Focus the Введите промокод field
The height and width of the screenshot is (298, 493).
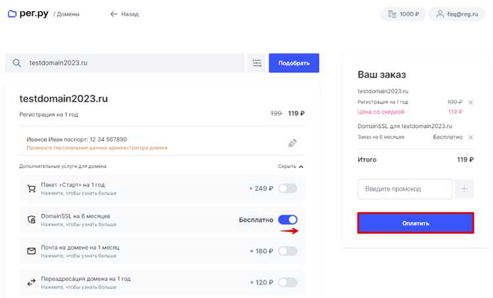point(405,189)
